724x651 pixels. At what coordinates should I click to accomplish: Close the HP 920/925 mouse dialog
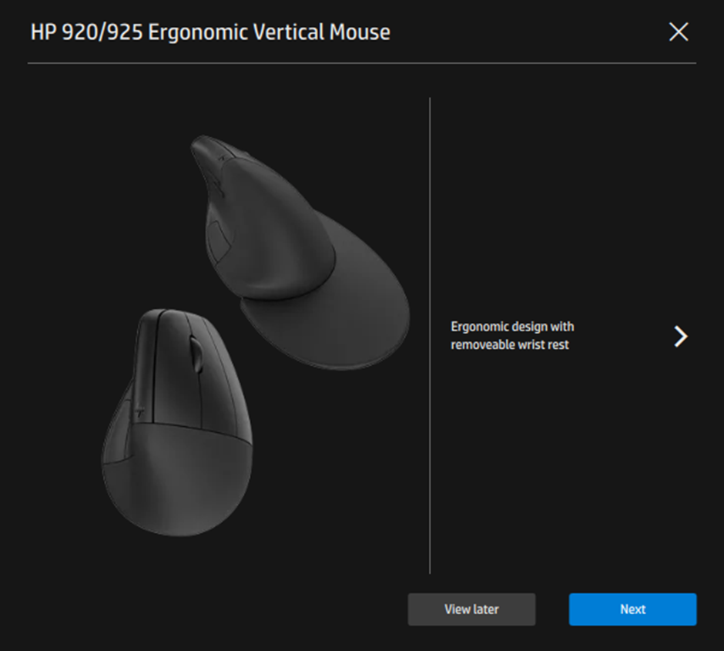coord(679,32)
